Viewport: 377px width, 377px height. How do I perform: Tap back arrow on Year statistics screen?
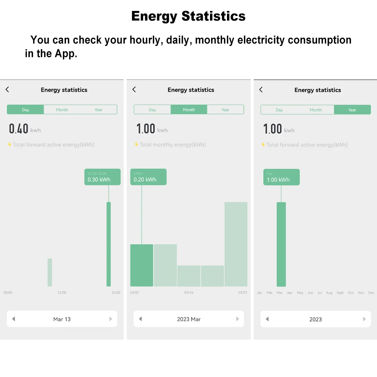tap(261, 90)
